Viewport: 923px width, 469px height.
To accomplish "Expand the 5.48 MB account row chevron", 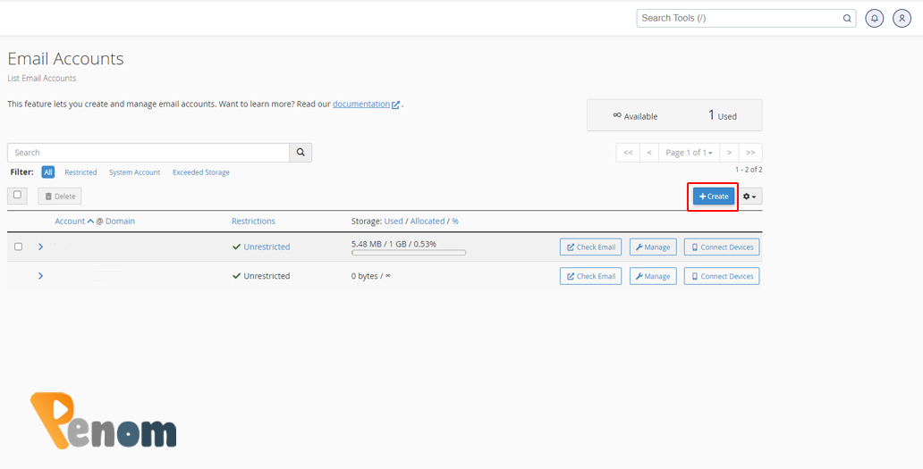I will [40, 247].
